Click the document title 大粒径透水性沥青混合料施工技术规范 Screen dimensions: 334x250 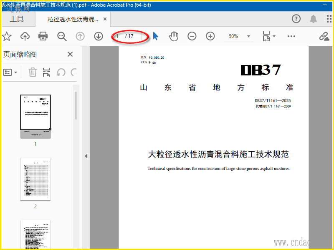(218, 154)
